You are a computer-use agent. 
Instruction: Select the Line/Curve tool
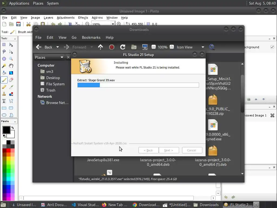coord(11,101)
